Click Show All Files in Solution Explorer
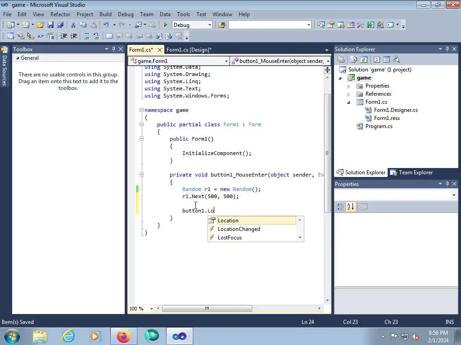 [x=354, y=60]
